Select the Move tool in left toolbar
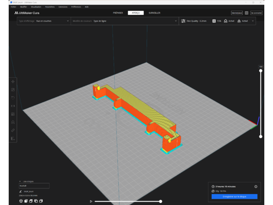The image size is (273, 205). pyautogui.click(x=13, y=82)
